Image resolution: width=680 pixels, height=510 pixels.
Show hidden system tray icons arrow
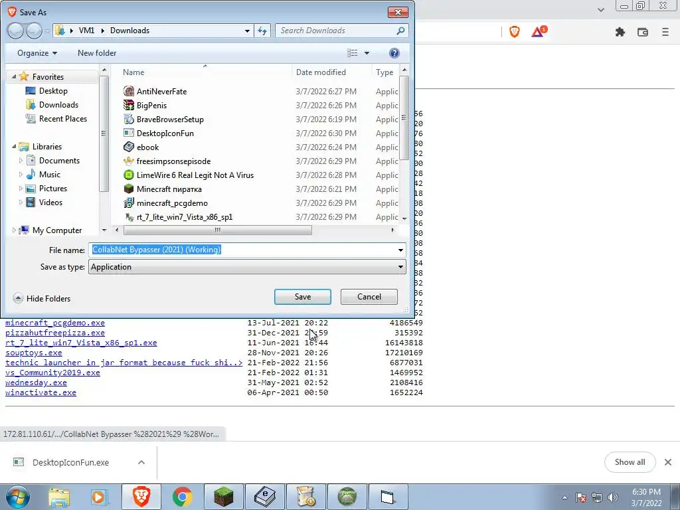[x=564, y=497]
